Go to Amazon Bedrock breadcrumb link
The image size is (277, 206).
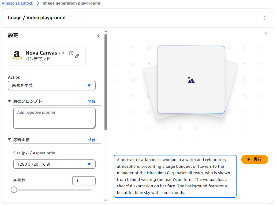click(17, 3)
